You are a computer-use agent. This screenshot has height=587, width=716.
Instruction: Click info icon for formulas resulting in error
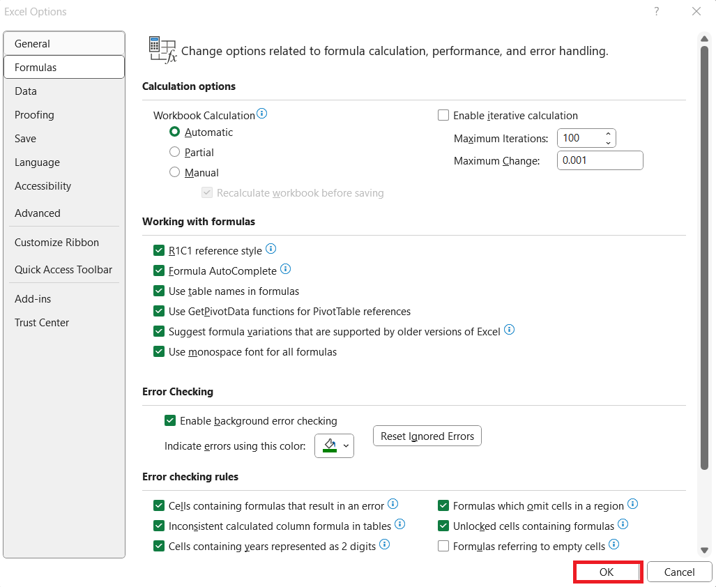pos(393,504)
